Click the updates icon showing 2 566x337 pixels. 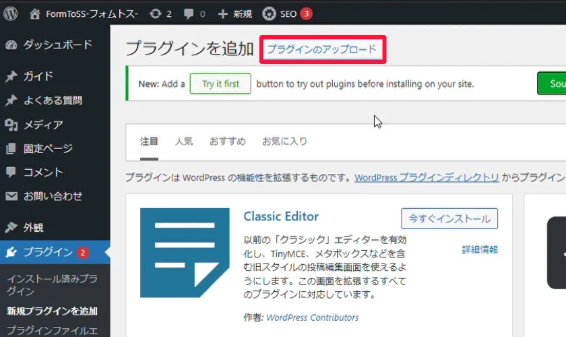coord(155,13)
